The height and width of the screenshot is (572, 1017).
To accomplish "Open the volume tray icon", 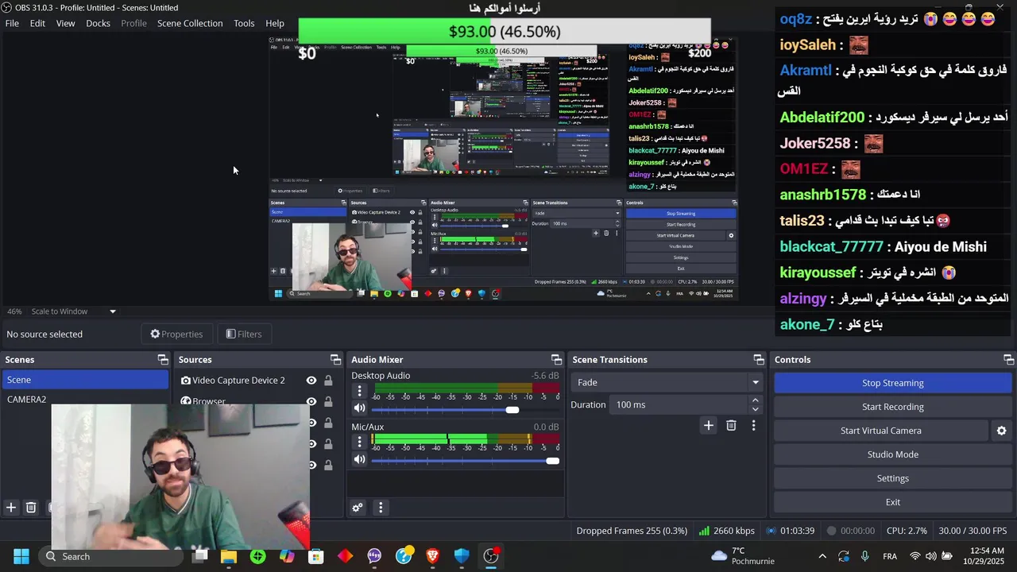I will tap(930, 556).
